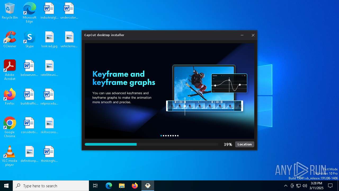
Task: Minimize the CapCut desktop installer window
Action: tap(242, 35)
